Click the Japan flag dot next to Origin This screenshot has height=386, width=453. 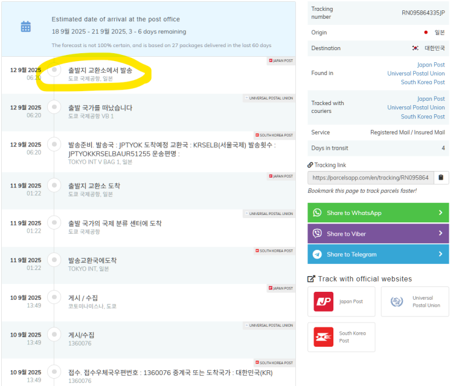[x=426, y=33]
